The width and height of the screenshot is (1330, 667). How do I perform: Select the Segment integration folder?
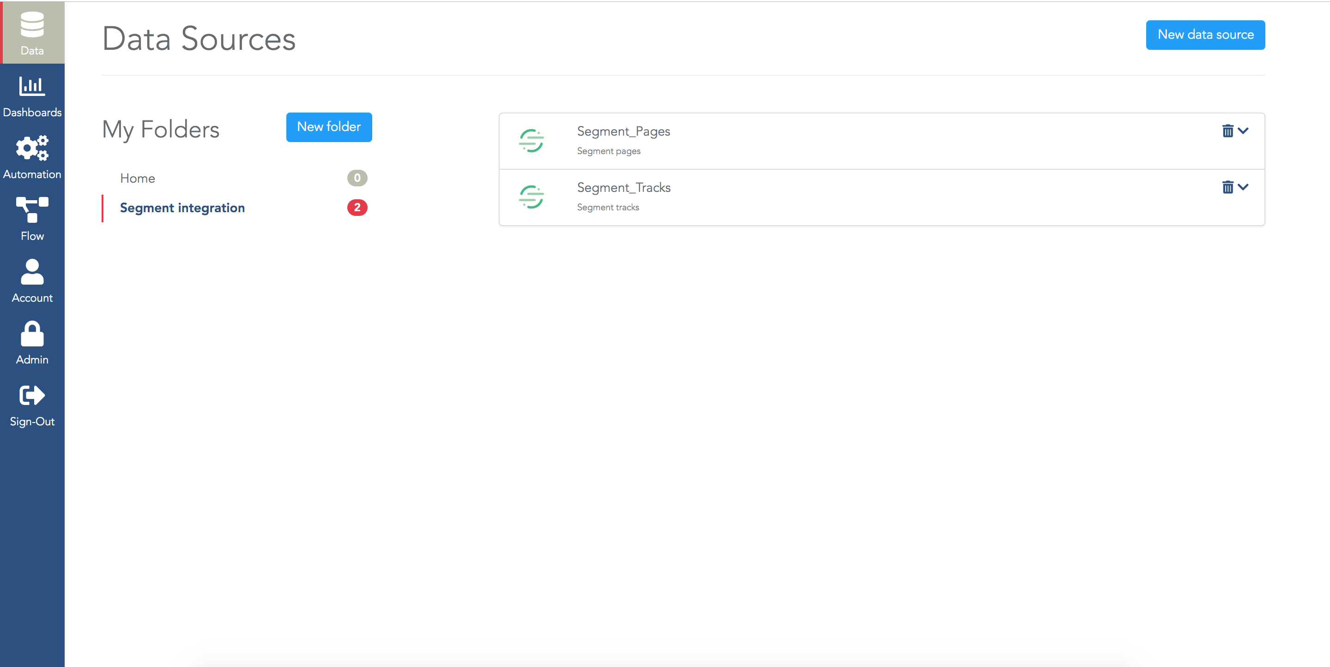[236, 208]
